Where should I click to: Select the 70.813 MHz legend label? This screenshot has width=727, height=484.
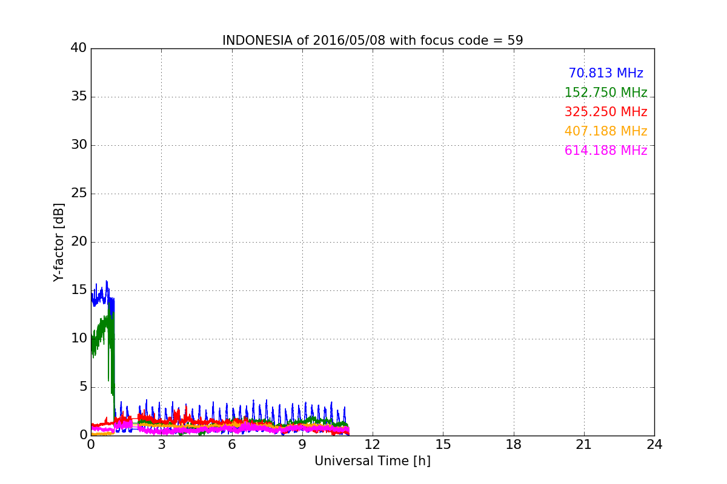pos(606,73)
